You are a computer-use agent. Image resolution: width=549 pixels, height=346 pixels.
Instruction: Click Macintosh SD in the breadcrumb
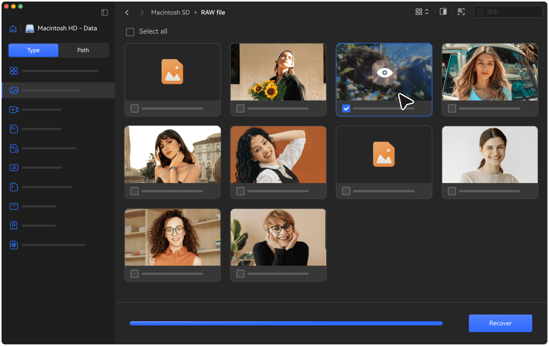coord(170,12)
